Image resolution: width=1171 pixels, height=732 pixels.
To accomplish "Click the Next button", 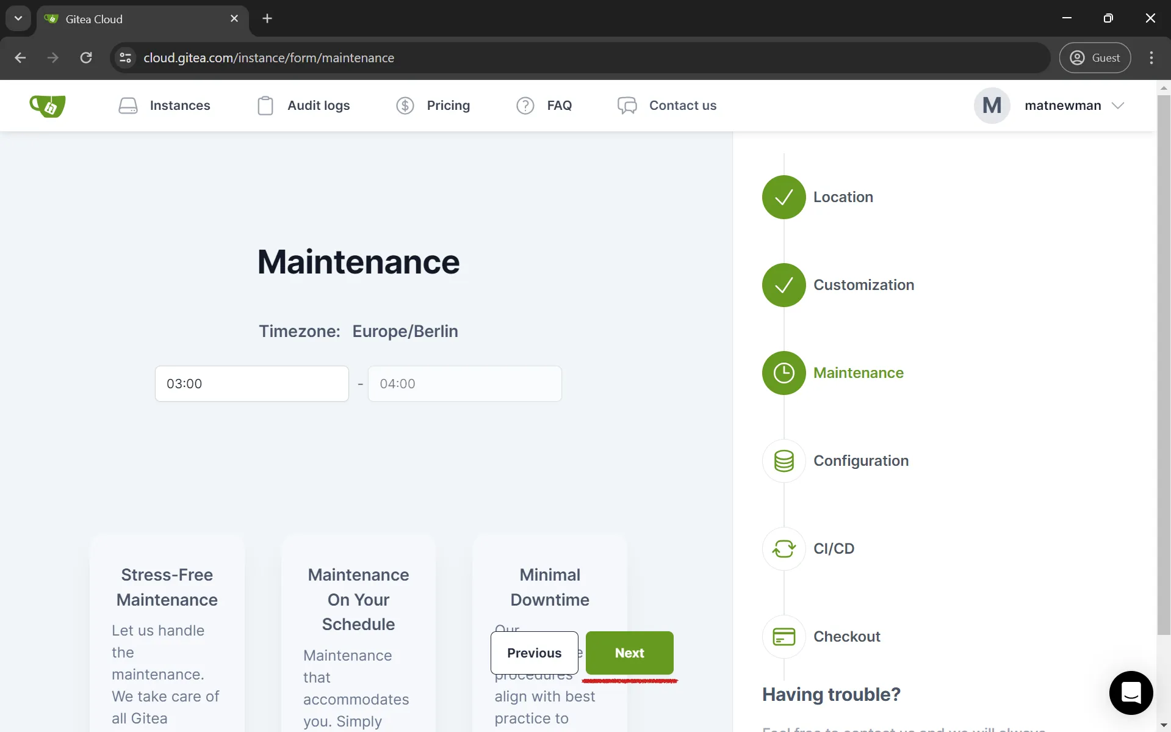I will [x=629, y=653].
